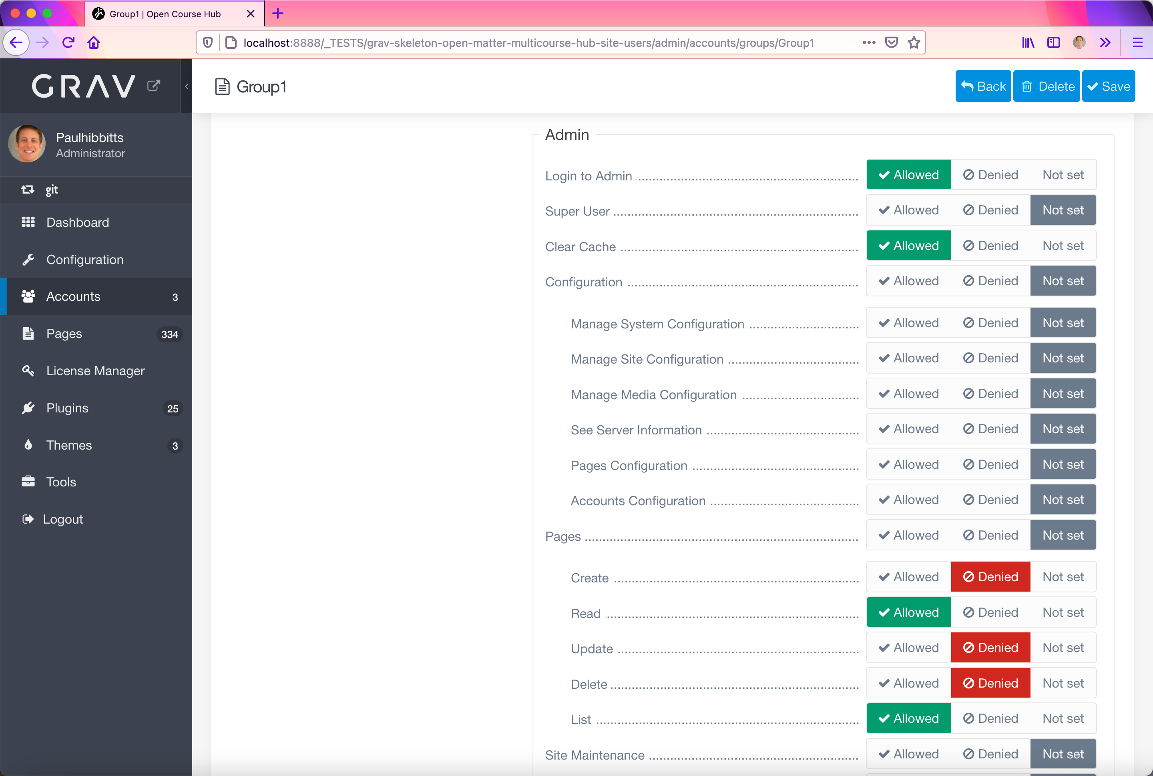Image resolution: width=1153 pixels, height=776 pixels.
Task: Open the License Manager
Action: tap(95, 370)
